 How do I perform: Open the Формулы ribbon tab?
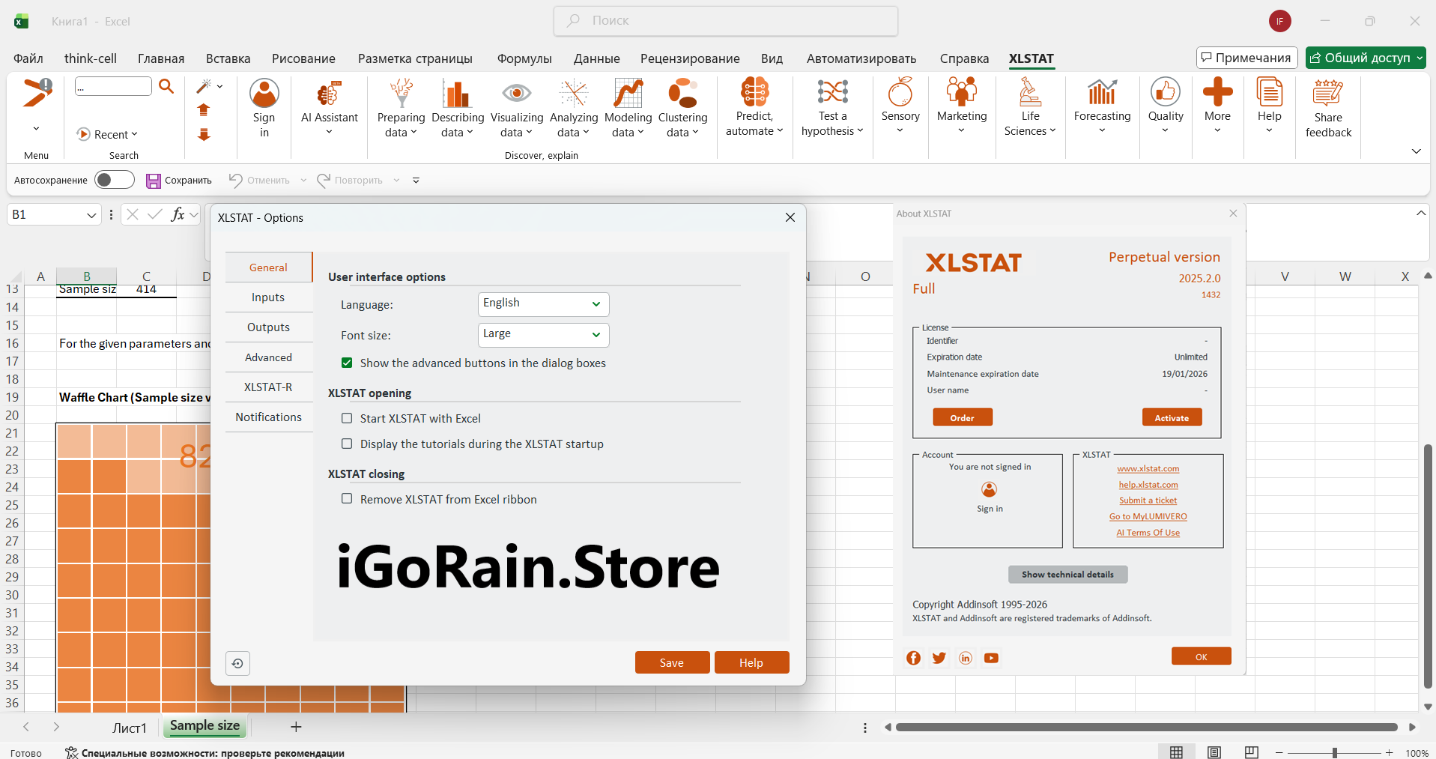tap(524, 58)
